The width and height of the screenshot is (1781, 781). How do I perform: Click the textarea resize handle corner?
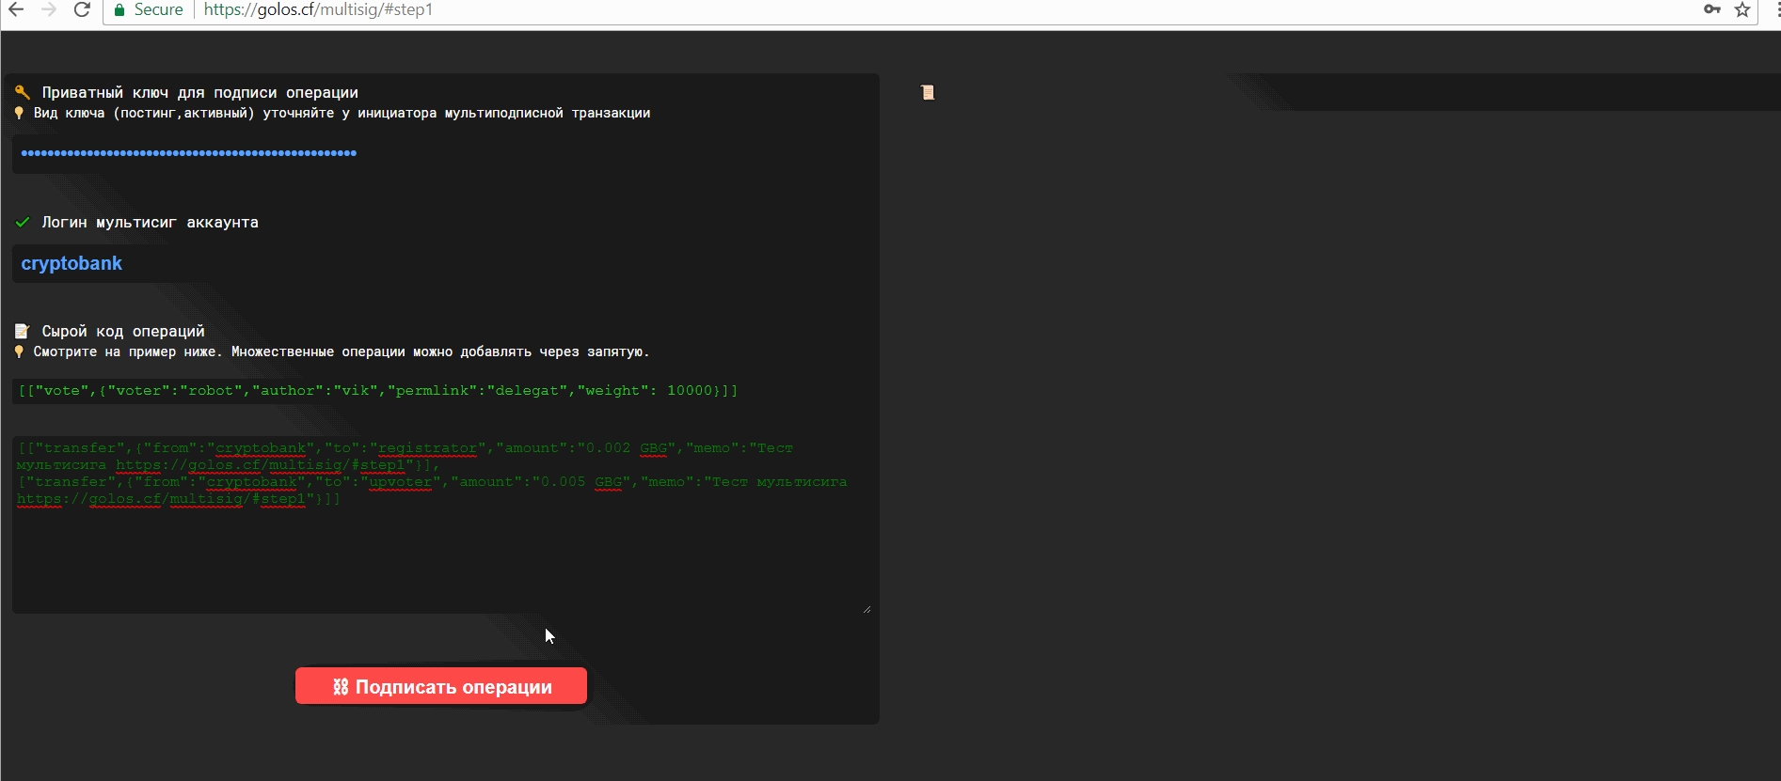click(867, 609)
